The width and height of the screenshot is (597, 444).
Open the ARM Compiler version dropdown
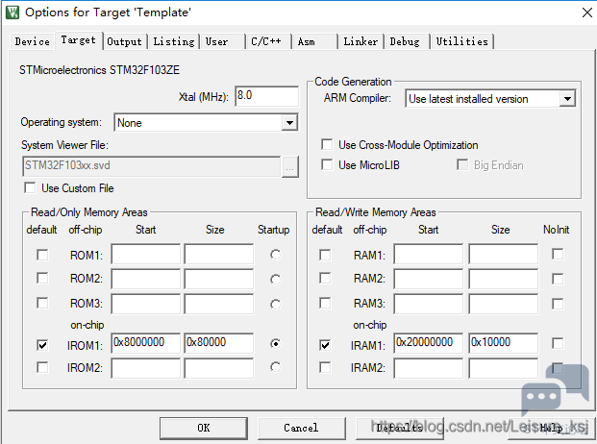click(x=567, y=99)
